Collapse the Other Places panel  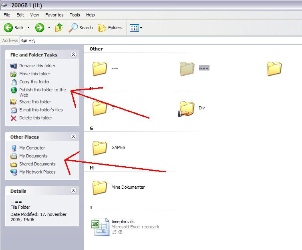coord(74,137)
